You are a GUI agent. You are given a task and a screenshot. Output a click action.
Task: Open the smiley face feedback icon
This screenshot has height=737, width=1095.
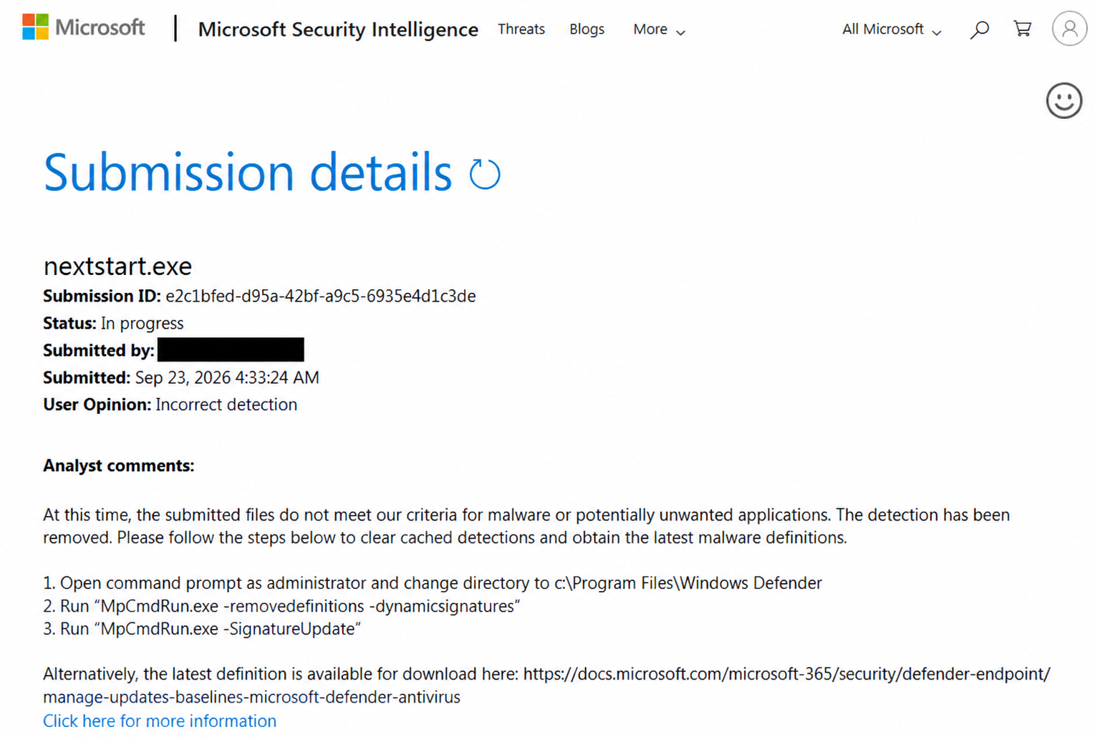[x=1063, y=100]
